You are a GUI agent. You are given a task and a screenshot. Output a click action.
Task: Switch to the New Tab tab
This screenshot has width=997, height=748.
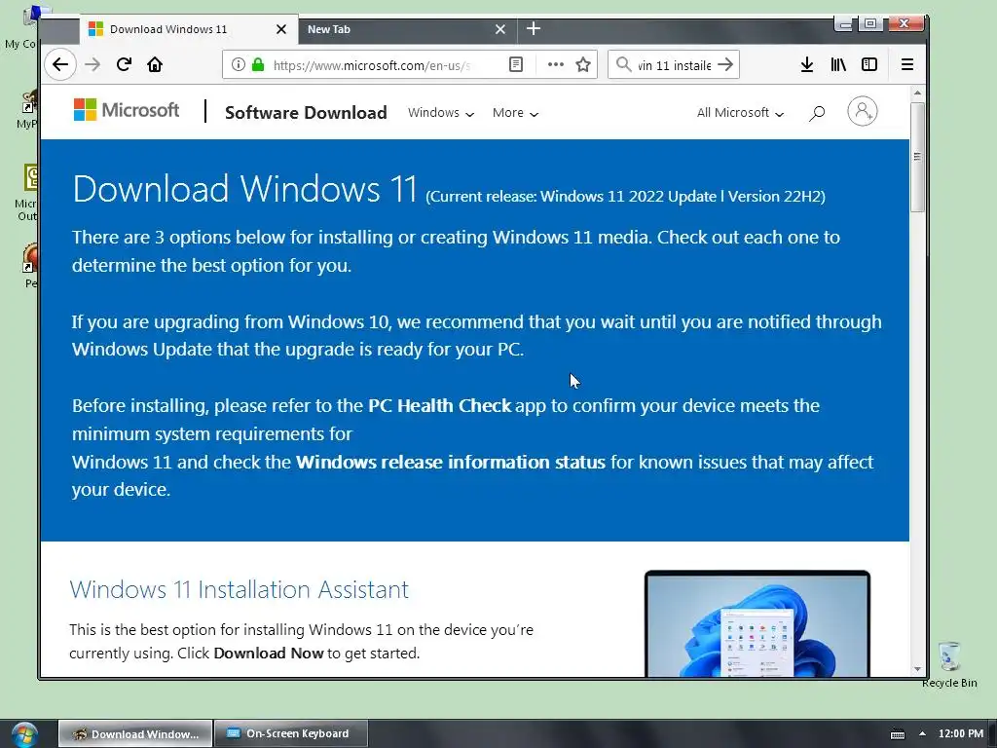click(407, 29)
